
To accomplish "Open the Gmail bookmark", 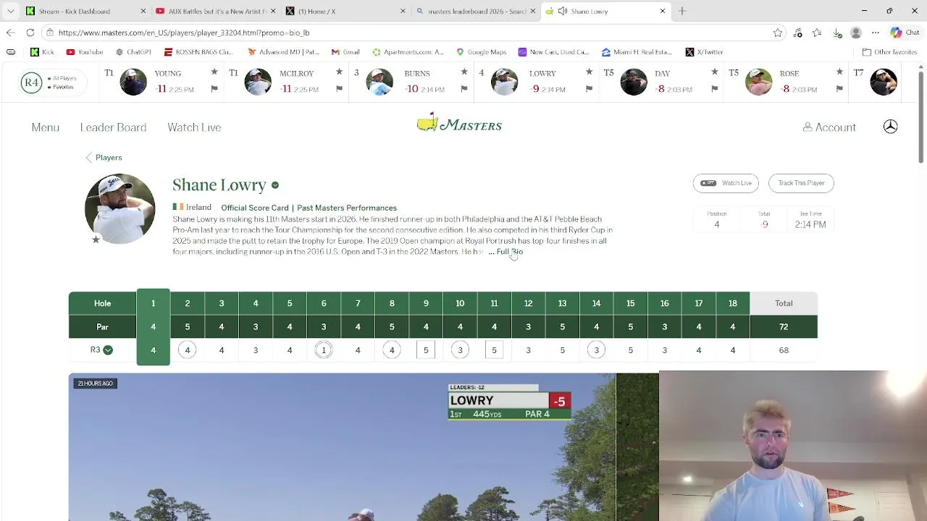I will pos(345,52).
